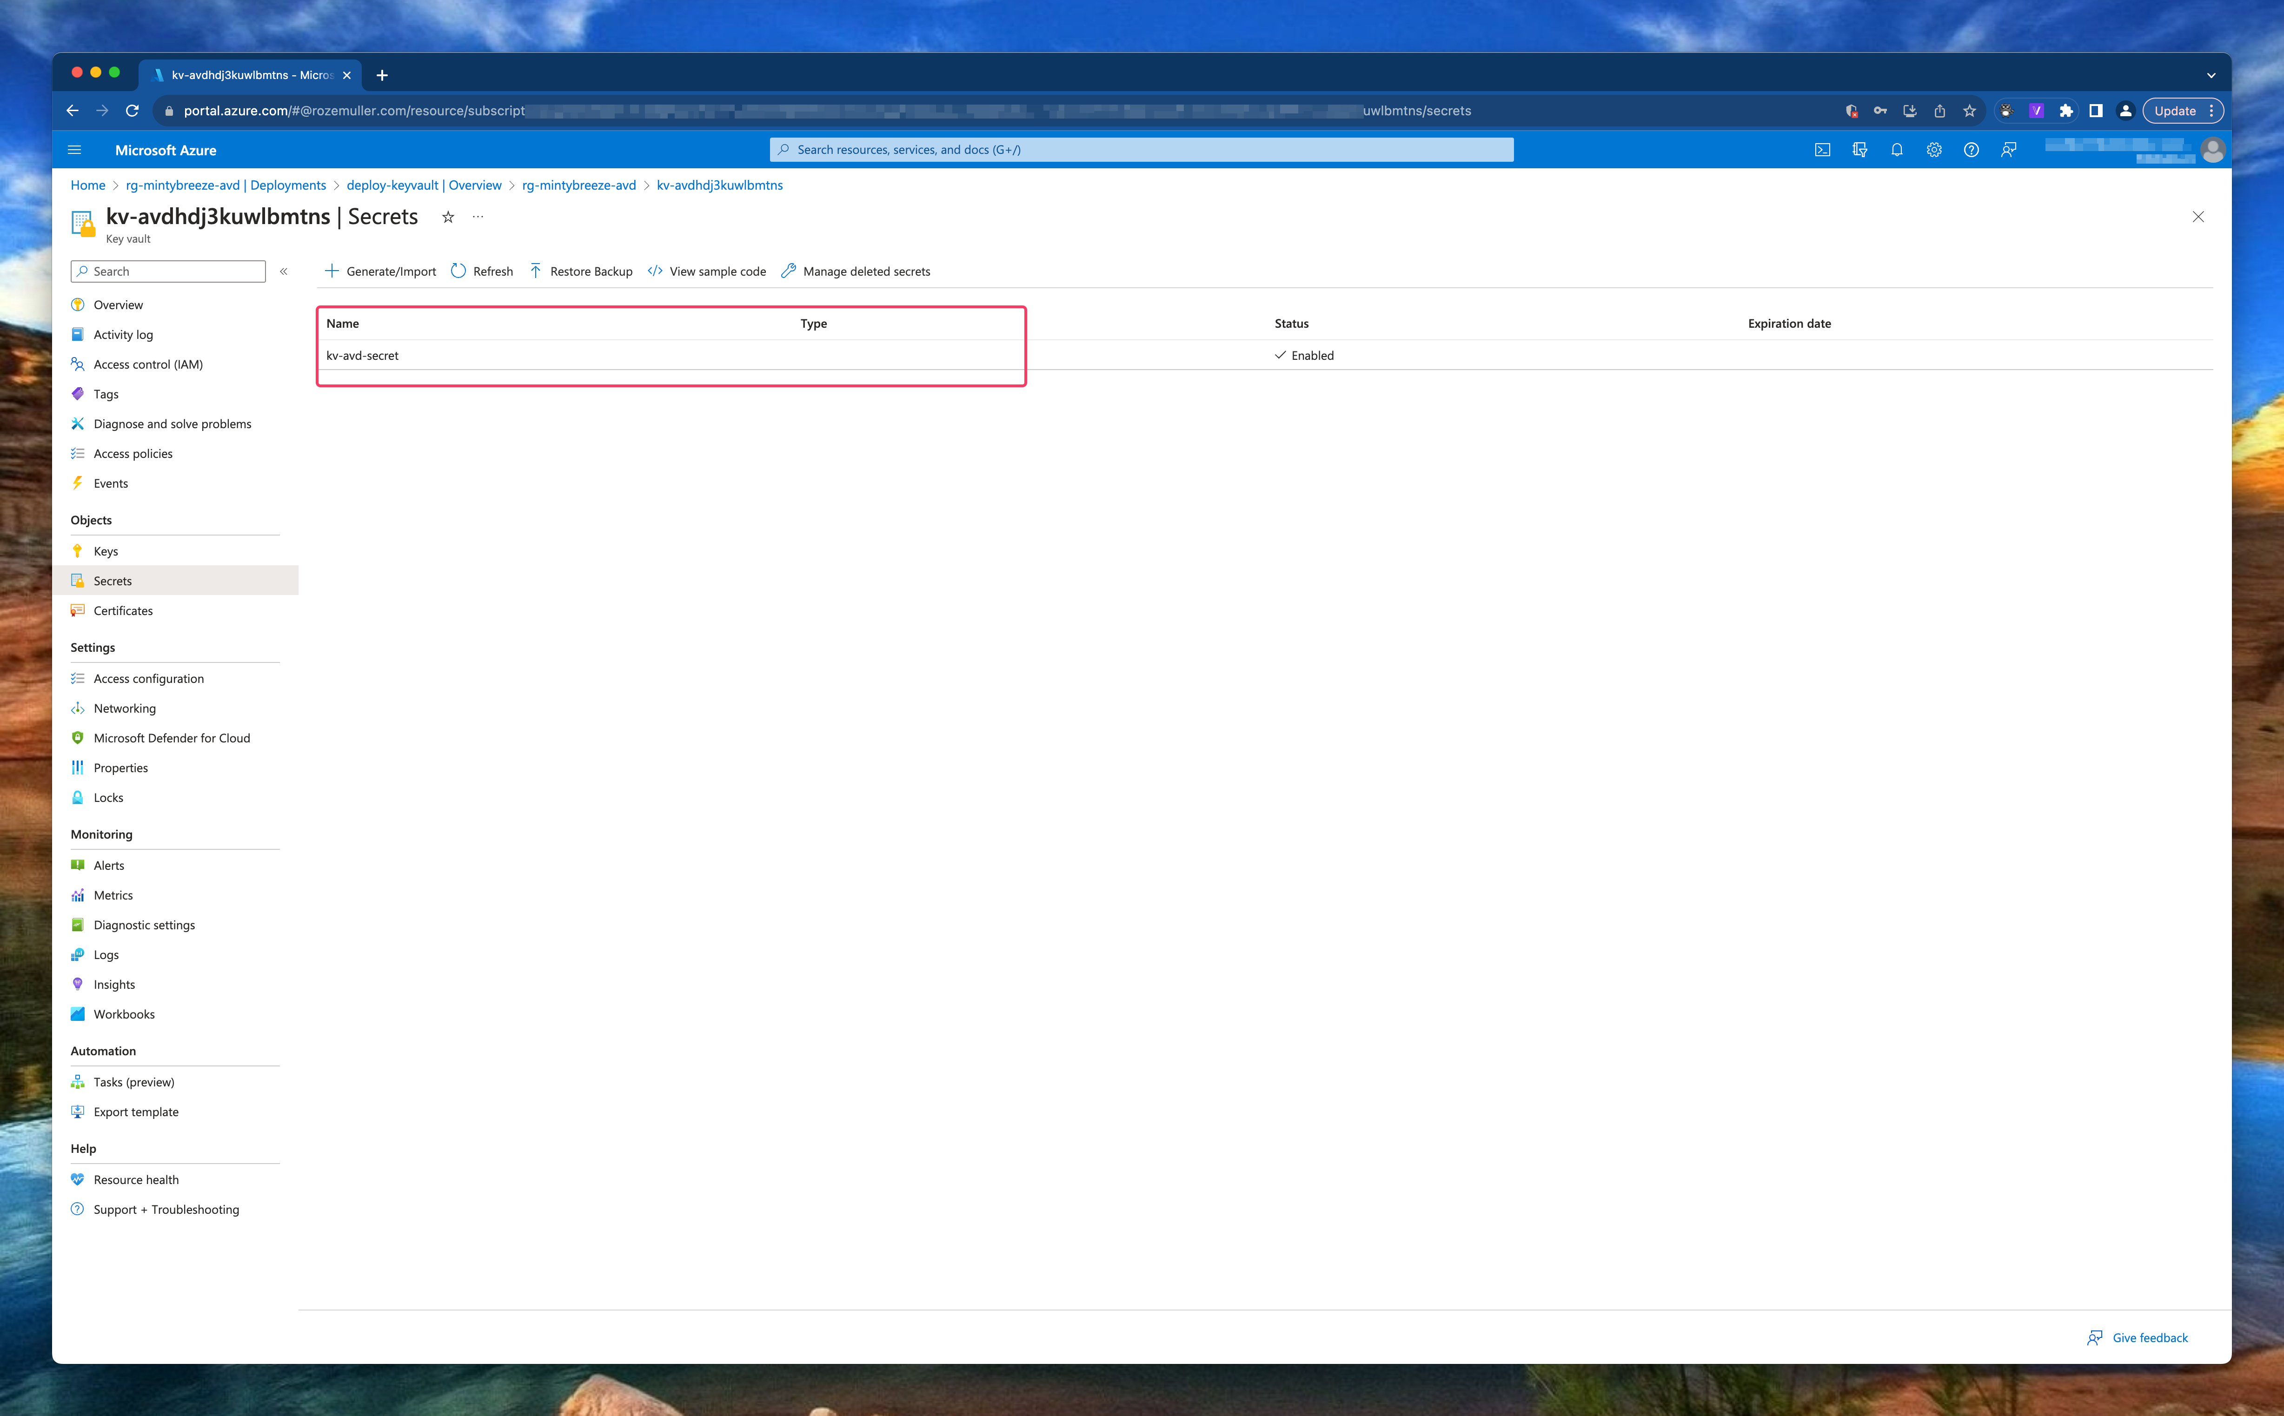The width and height of the screenshot is (2284, 1416).
Task: Click Generate/Import secret button
Action: pos(380,271)
